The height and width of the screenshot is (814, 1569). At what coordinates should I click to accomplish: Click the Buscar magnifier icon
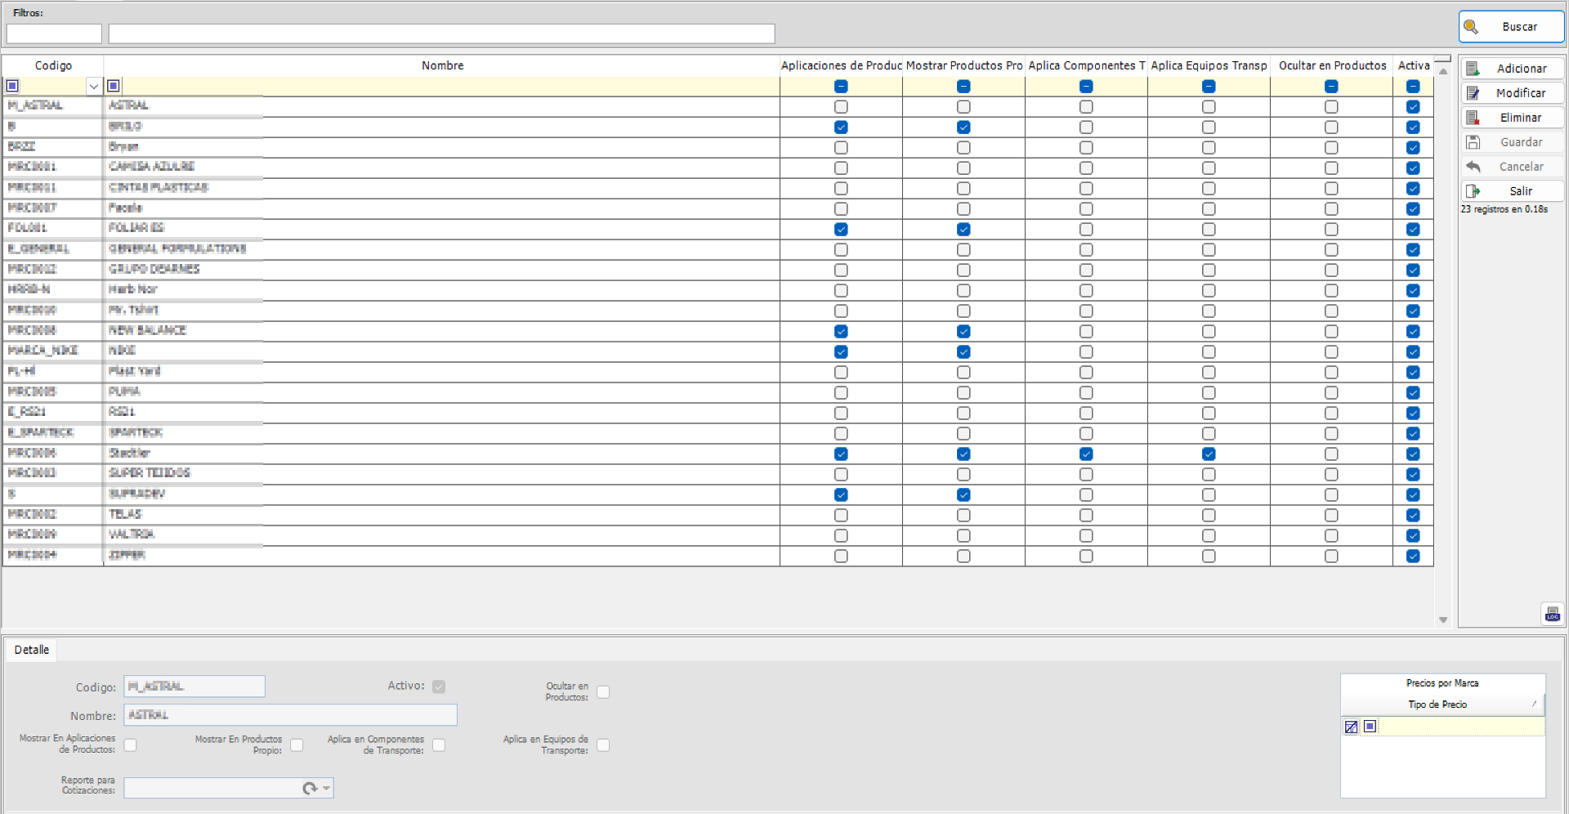click(1473, 26)
